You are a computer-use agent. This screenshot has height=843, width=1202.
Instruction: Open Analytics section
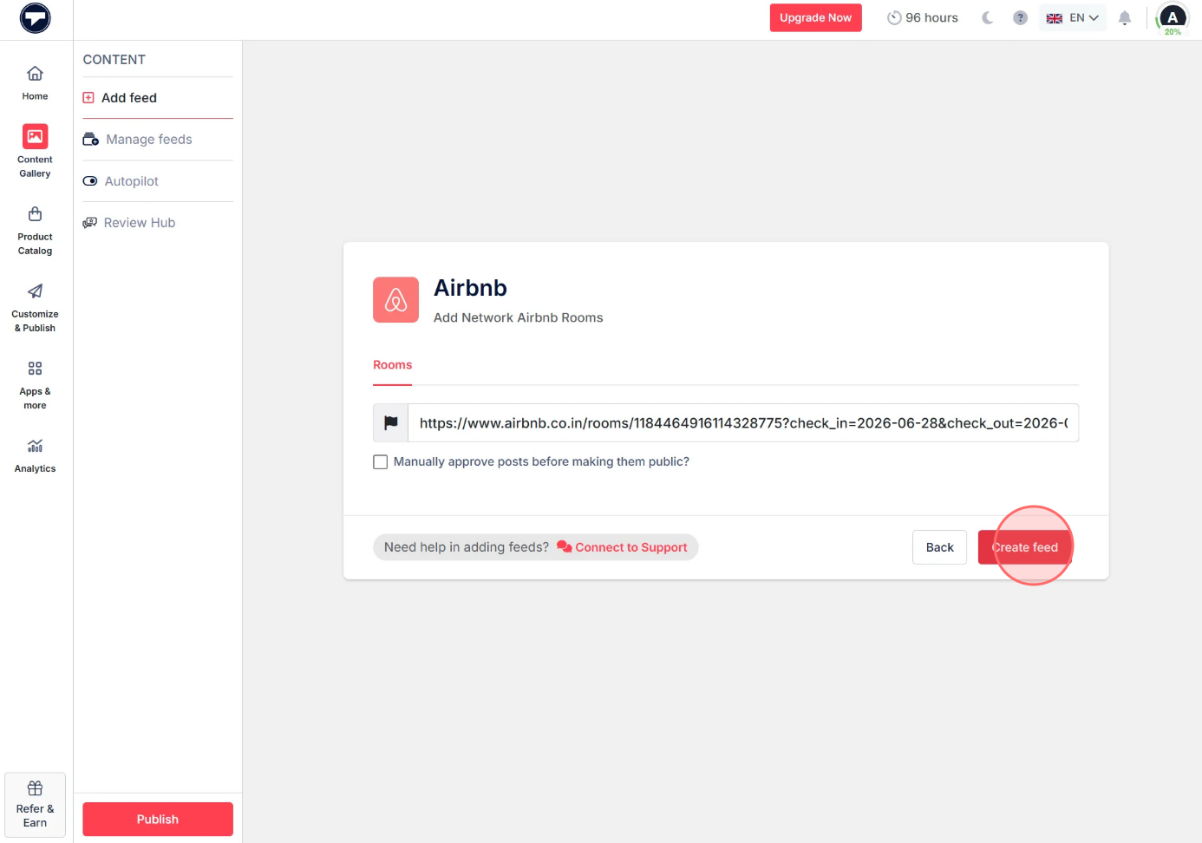click(35, 455)
